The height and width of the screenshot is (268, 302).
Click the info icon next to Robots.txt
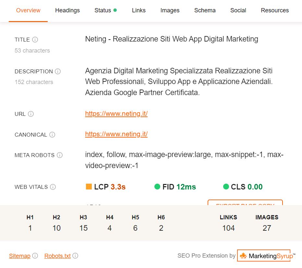coord(75,256)
